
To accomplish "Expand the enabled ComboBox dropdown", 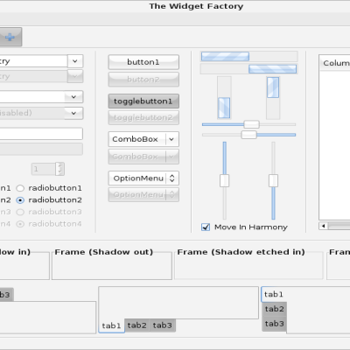I will [171, 139].
